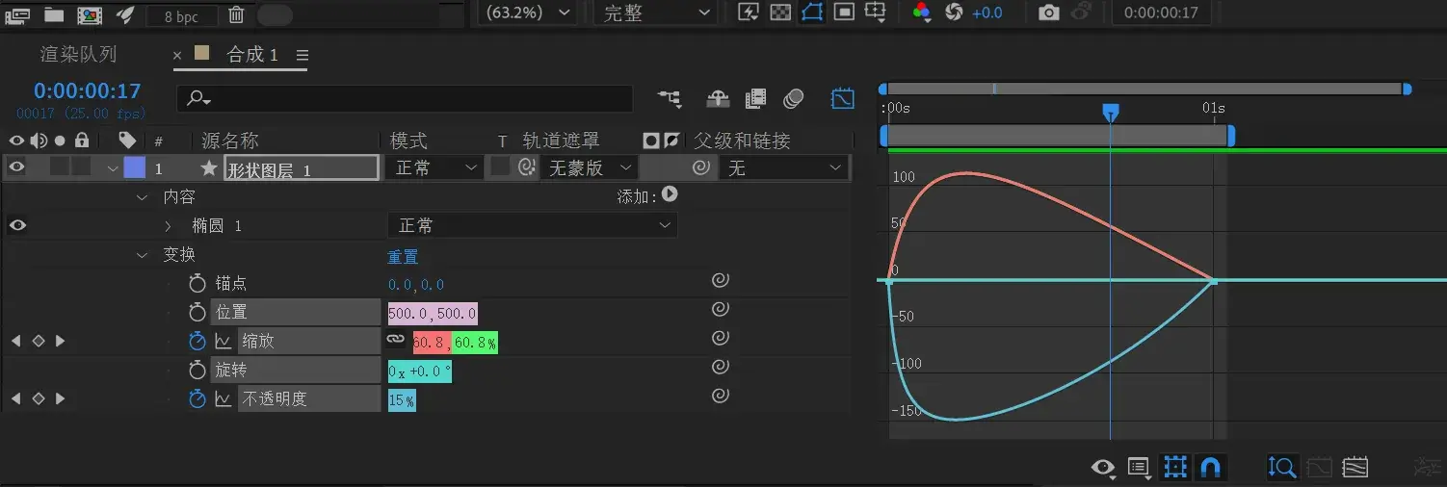Click layer 1 parent pick whip
The height and width of the screenshot is (487, 1447).
(x=702, y=167)
